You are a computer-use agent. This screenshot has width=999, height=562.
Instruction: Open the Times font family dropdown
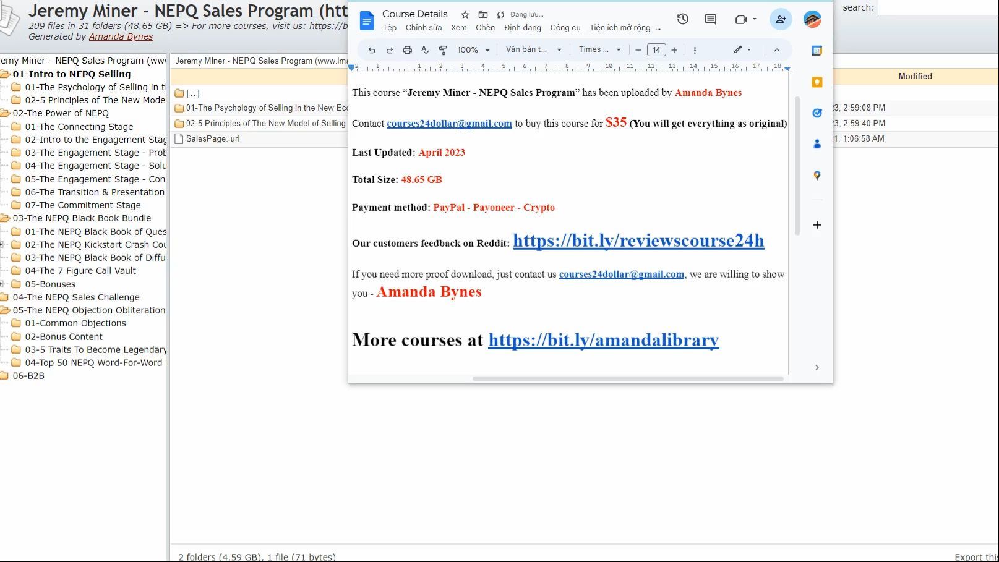[599, 49]
